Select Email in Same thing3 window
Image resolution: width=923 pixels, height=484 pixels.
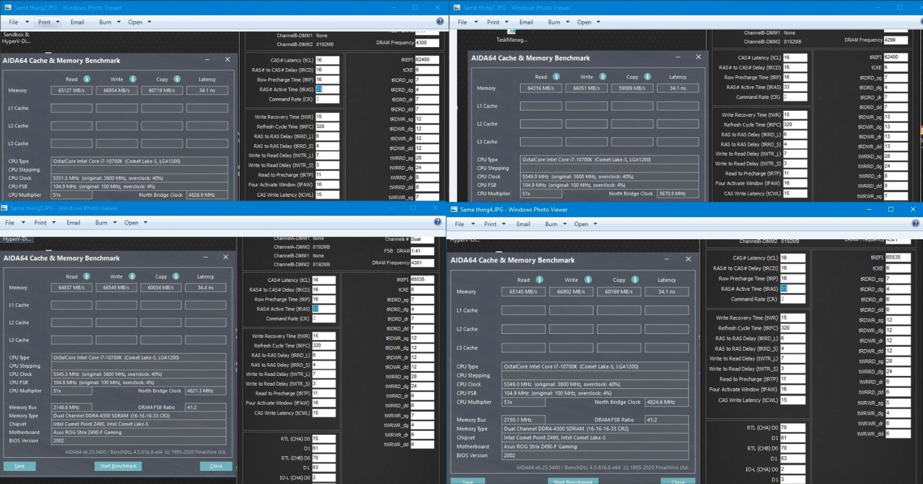pos(73,223)
